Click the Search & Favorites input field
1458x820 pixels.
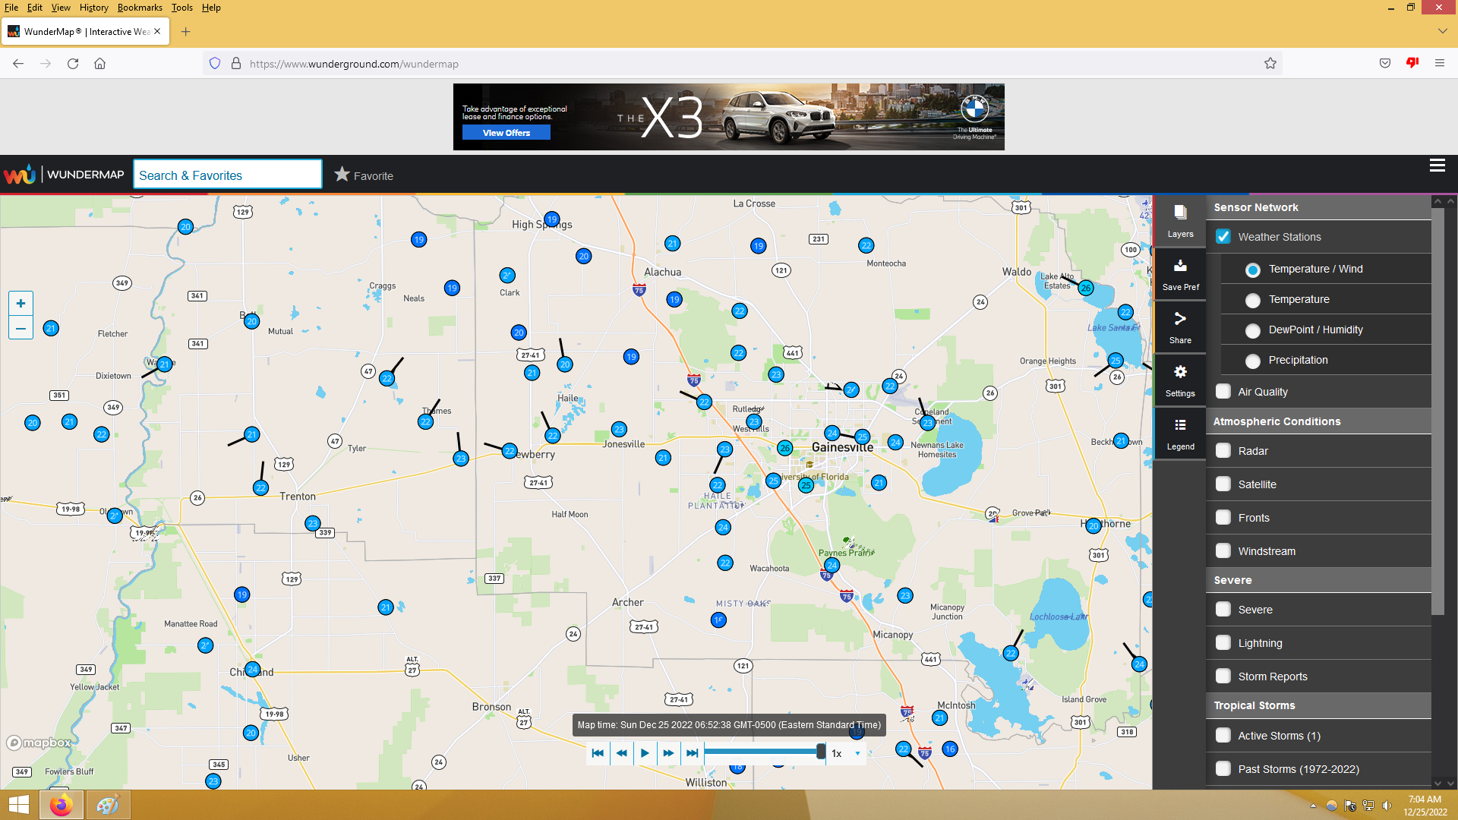pos(228,175)
